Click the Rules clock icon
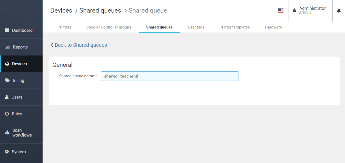Image resolution: width=345 pixels, height=163 pixels. [x=7, y=114]
